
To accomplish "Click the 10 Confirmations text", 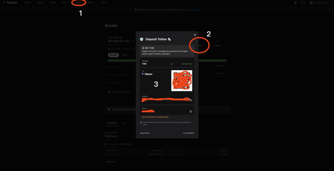I will 189,133.
